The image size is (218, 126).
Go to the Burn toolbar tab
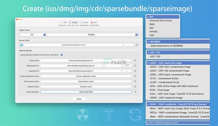(94, 22)
